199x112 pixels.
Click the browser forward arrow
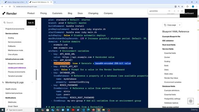click(6, 7)
